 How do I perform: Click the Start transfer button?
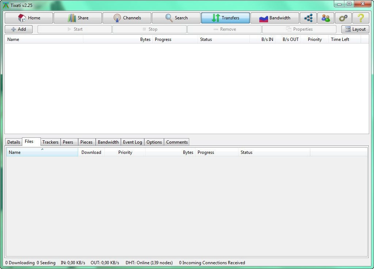(75, 29)
